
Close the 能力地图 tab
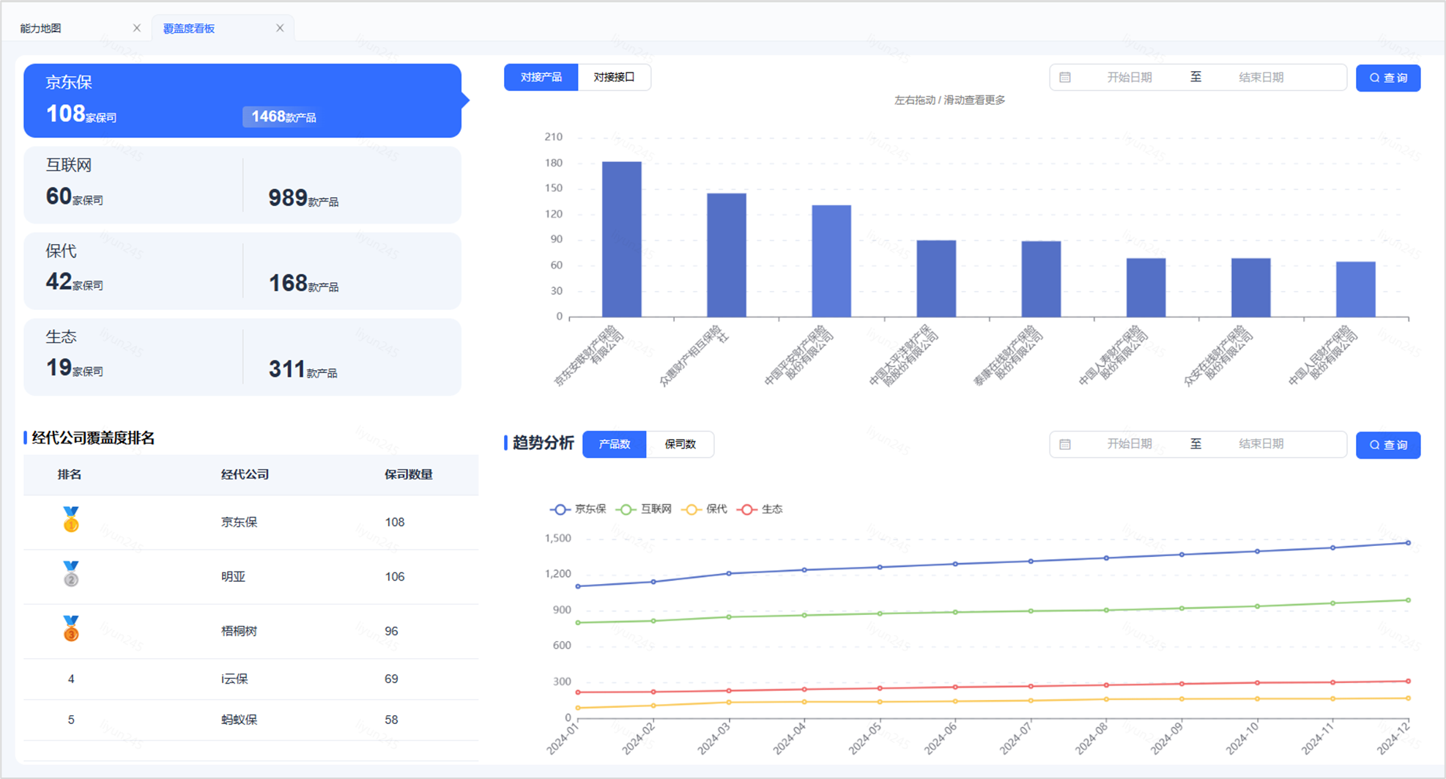click(x=136, y=28)
